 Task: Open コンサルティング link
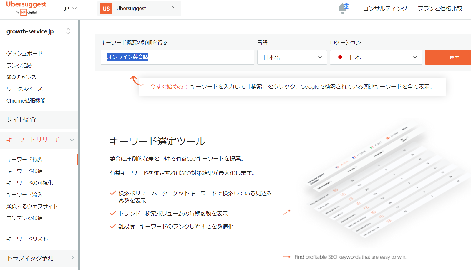coord(385,9)
